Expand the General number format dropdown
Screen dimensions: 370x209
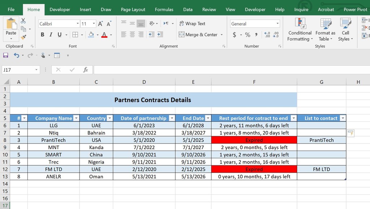(x=277, y=24)
